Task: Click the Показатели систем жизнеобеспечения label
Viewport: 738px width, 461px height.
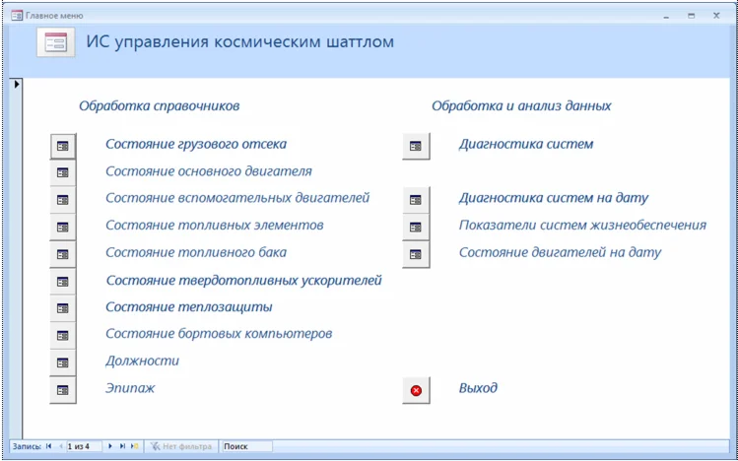Action: 582,226
